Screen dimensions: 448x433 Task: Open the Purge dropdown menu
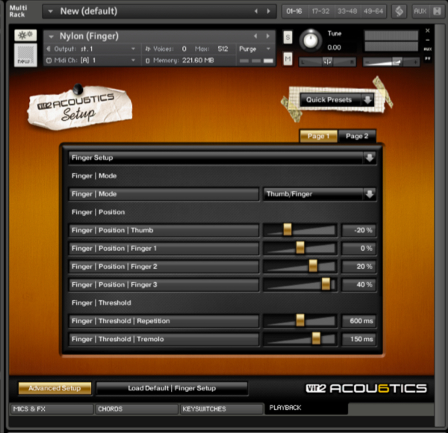click(x=255, y=49)
